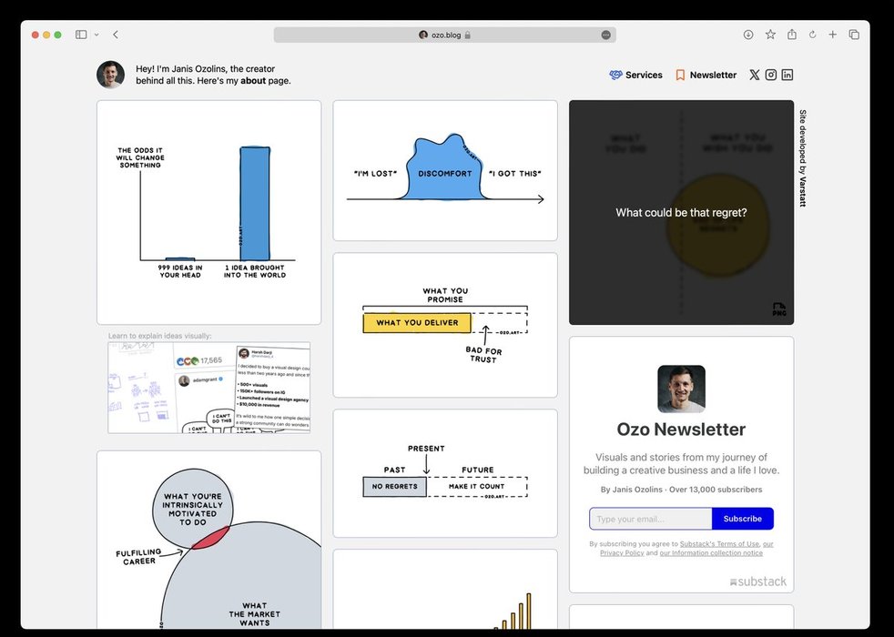Open the What you promise visual
894x637 pixels.
(445, 325)
